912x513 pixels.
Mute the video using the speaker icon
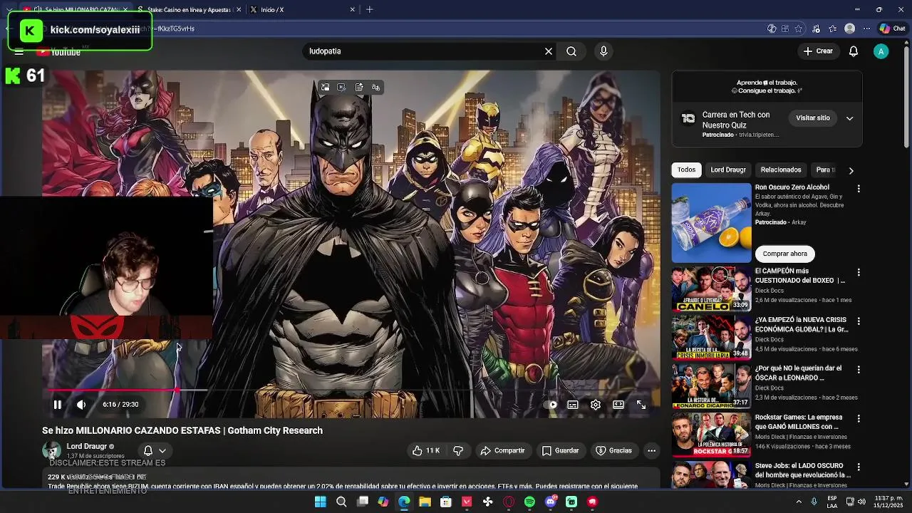click(x=81, y=405)
